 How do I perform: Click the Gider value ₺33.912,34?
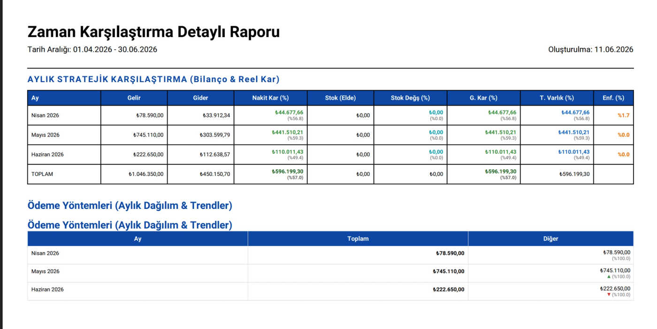click(216, 115)
